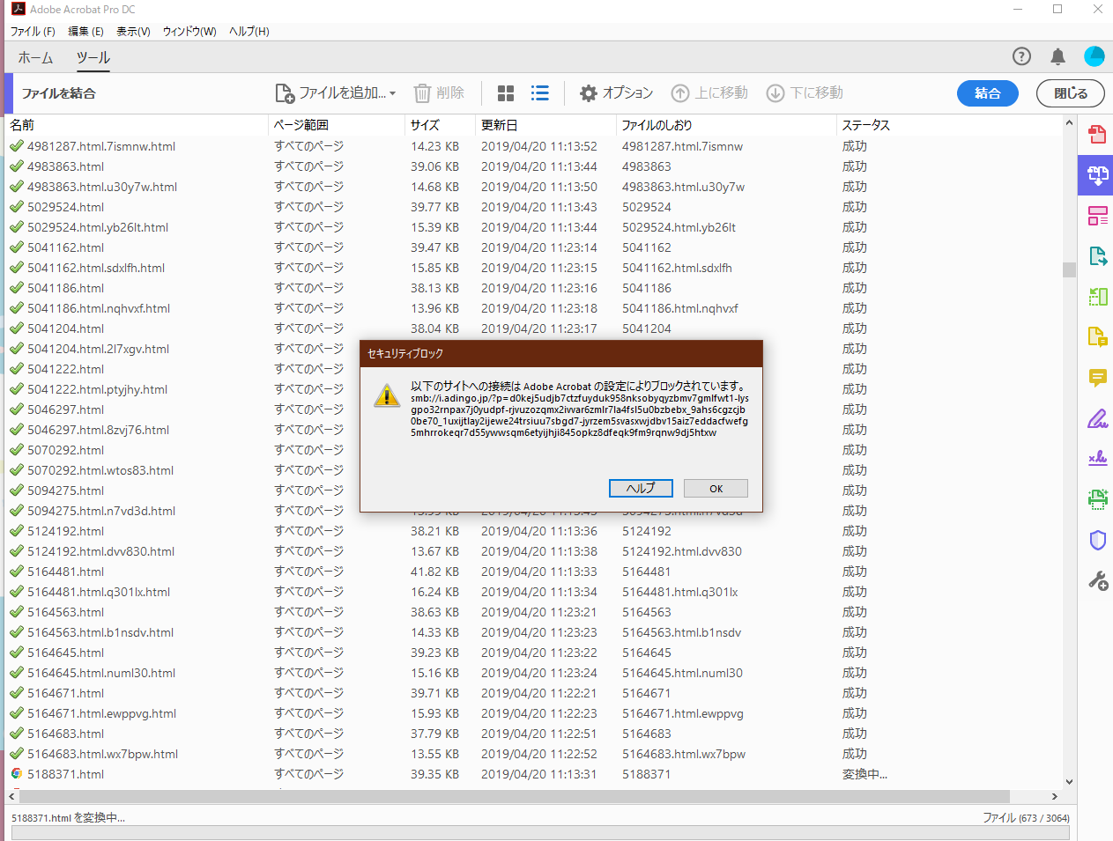The width and height of the screenshot is (1113, 841).
Task: Click the help question mark icon
Action: (1021, 56)
